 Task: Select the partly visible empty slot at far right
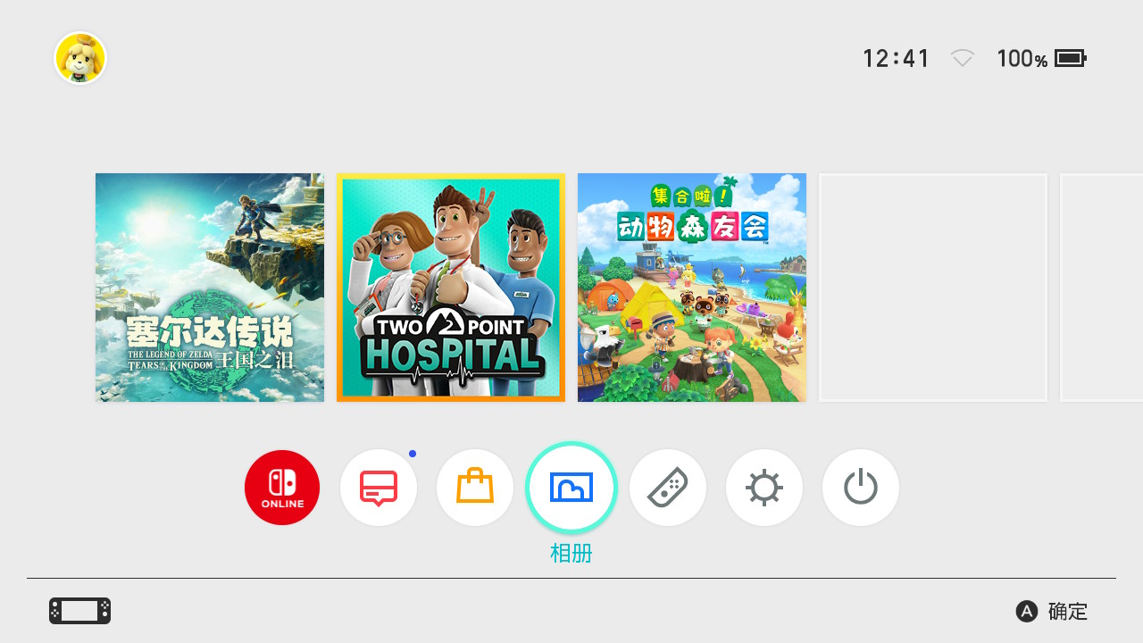[1101, 288]
